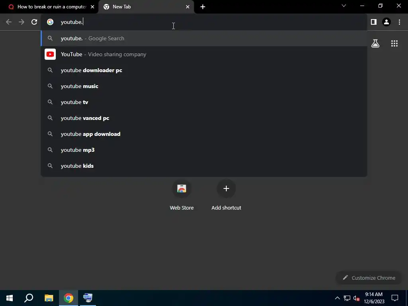
Task: Open Windows taskbar search
Action: (x=29, y=298)
